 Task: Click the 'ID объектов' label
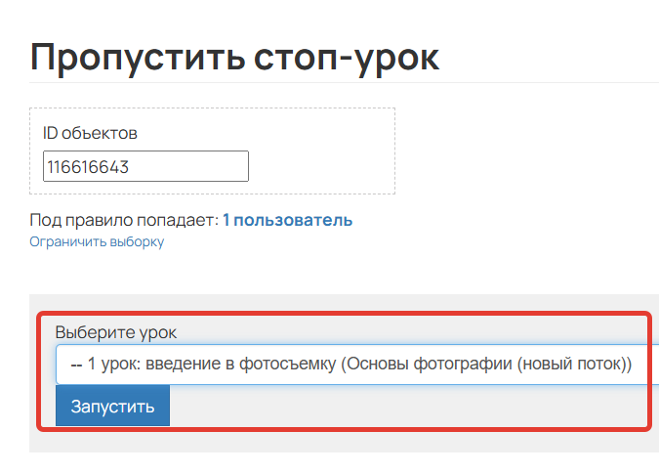click(x=90, y=133)
